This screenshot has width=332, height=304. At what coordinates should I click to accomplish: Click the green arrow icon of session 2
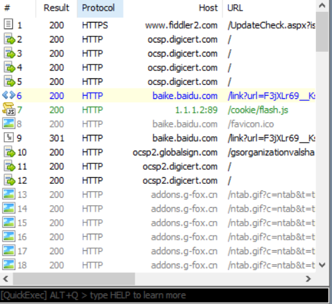click(x=9, y=39)
